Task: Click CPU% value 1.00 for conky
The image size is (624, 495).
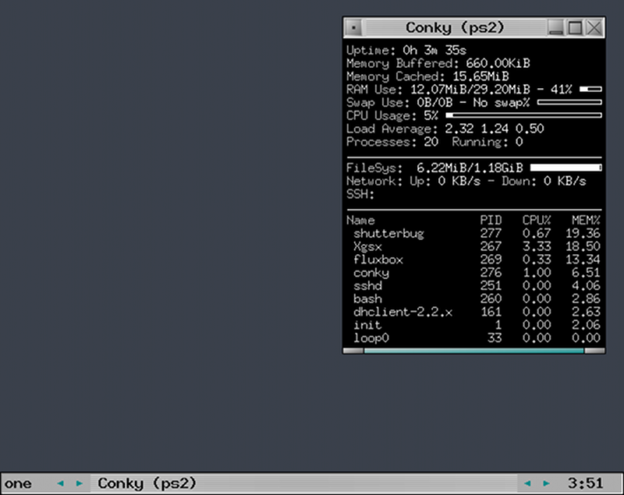Action: pos(537,273)
